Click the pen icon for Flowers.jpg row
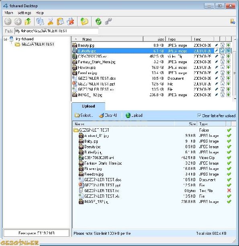 (x=217, y=67)
